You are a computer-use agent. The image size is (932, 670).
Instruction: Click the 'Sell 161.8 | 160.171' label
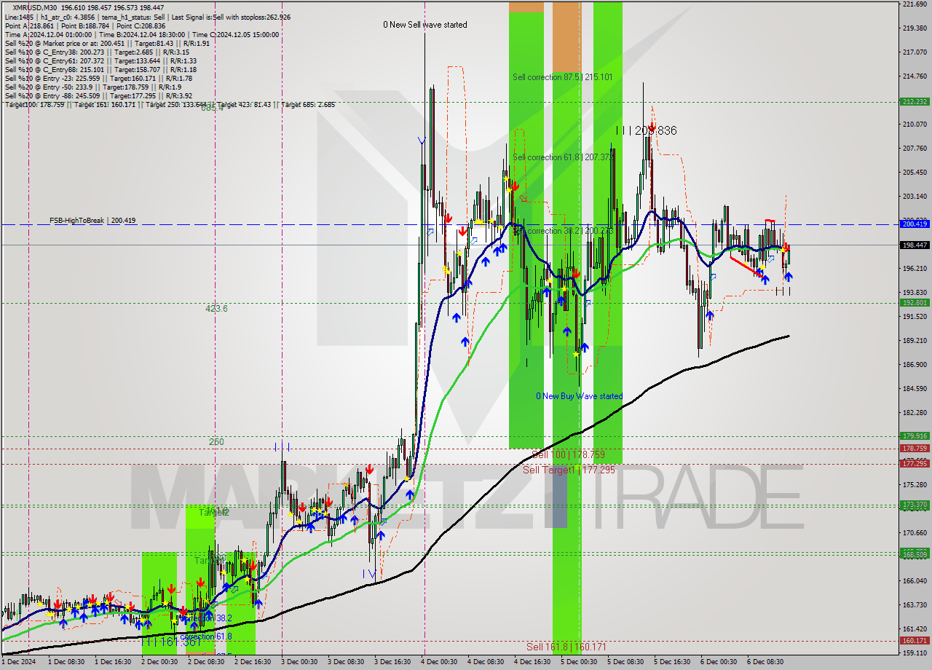pos(566,647)
